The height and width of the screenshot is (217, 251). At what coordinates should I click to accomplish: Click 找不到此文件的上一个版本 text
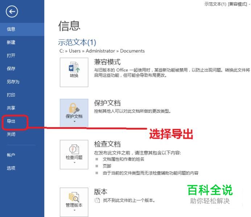[129, 200]
